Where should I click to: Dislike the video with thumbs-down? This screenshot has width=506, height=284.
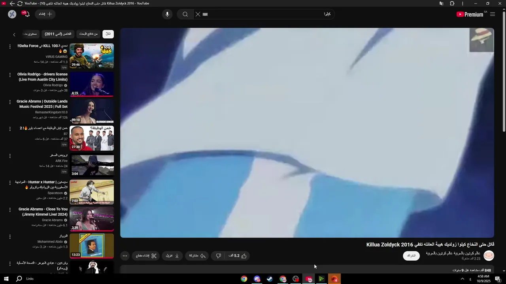point(218,256)
